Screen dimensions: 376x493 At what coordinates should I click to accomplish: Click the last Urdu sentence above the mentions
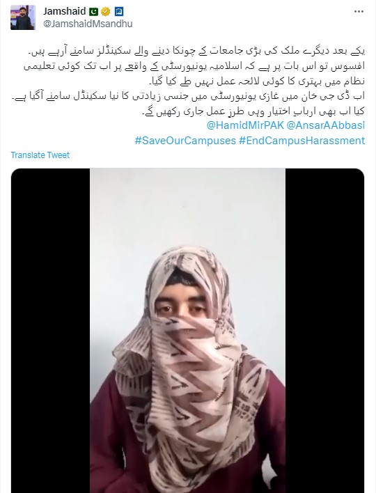tap(253, 111)
